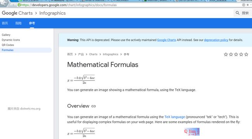The height and width of the screenshot is (139, 252).
Task: Open the deprecation policy link
Action: click(216, 40)
